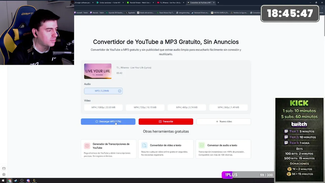Close the Convertidor de YouTube a MP3 tab
The height and width of the screenshot is (183, 325).
(214, 3)
